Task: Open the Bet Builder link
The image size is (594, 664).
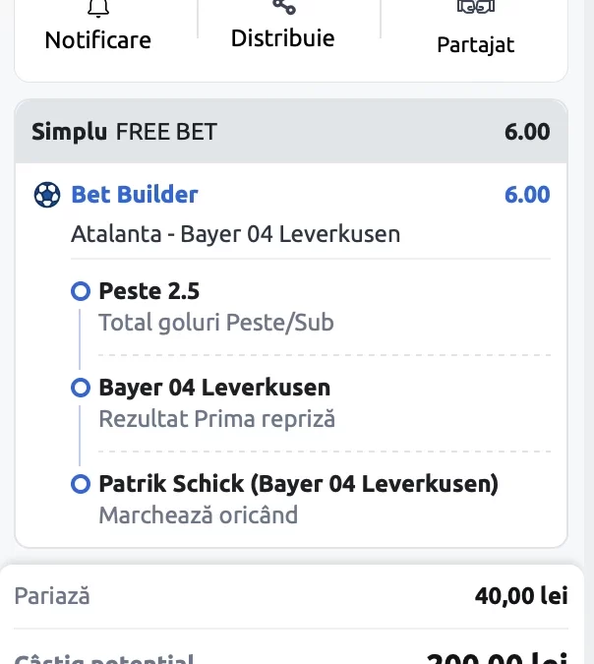Action: tap(135, 195)
